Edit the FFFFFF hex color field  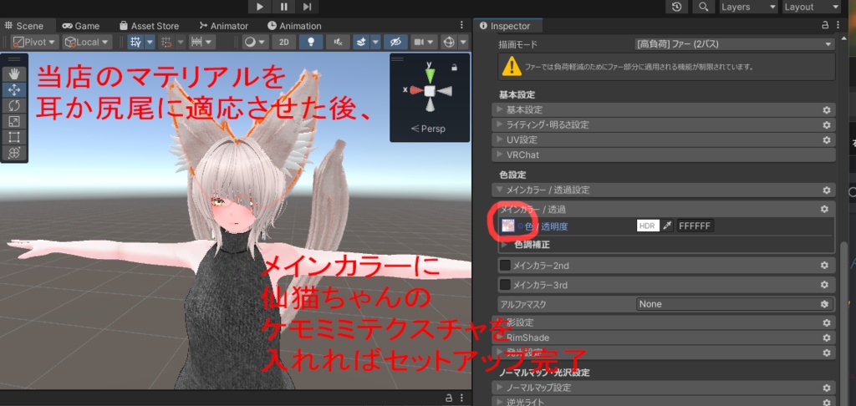click(695, 226)
